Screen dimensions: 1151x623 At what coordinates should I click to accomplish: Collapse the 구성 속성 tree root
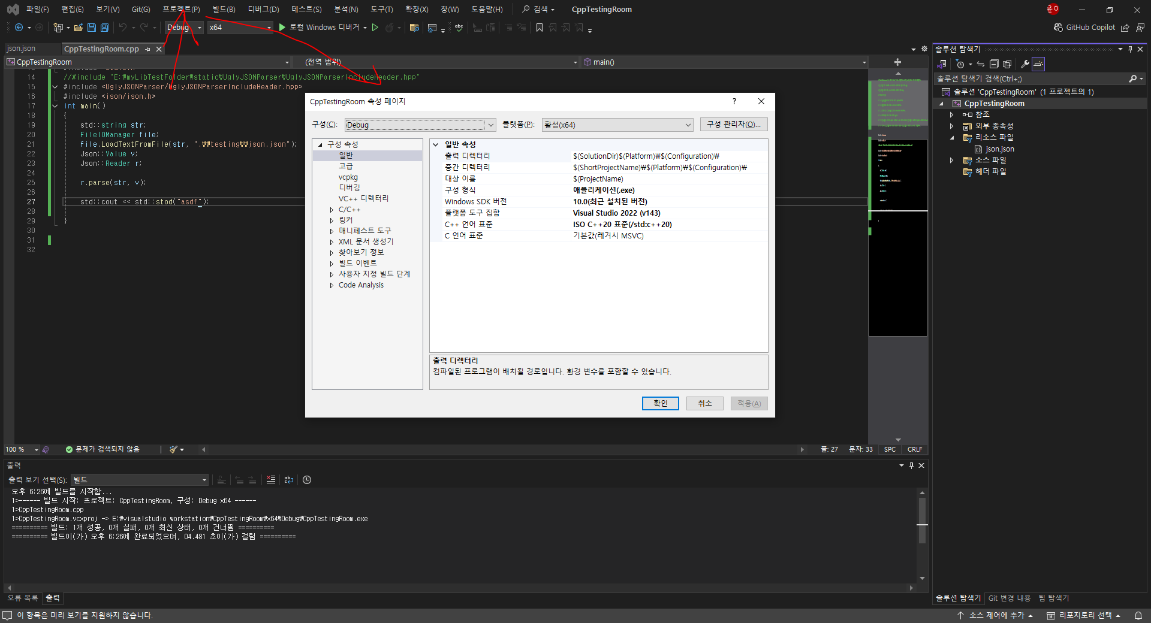tap(320, 144)
